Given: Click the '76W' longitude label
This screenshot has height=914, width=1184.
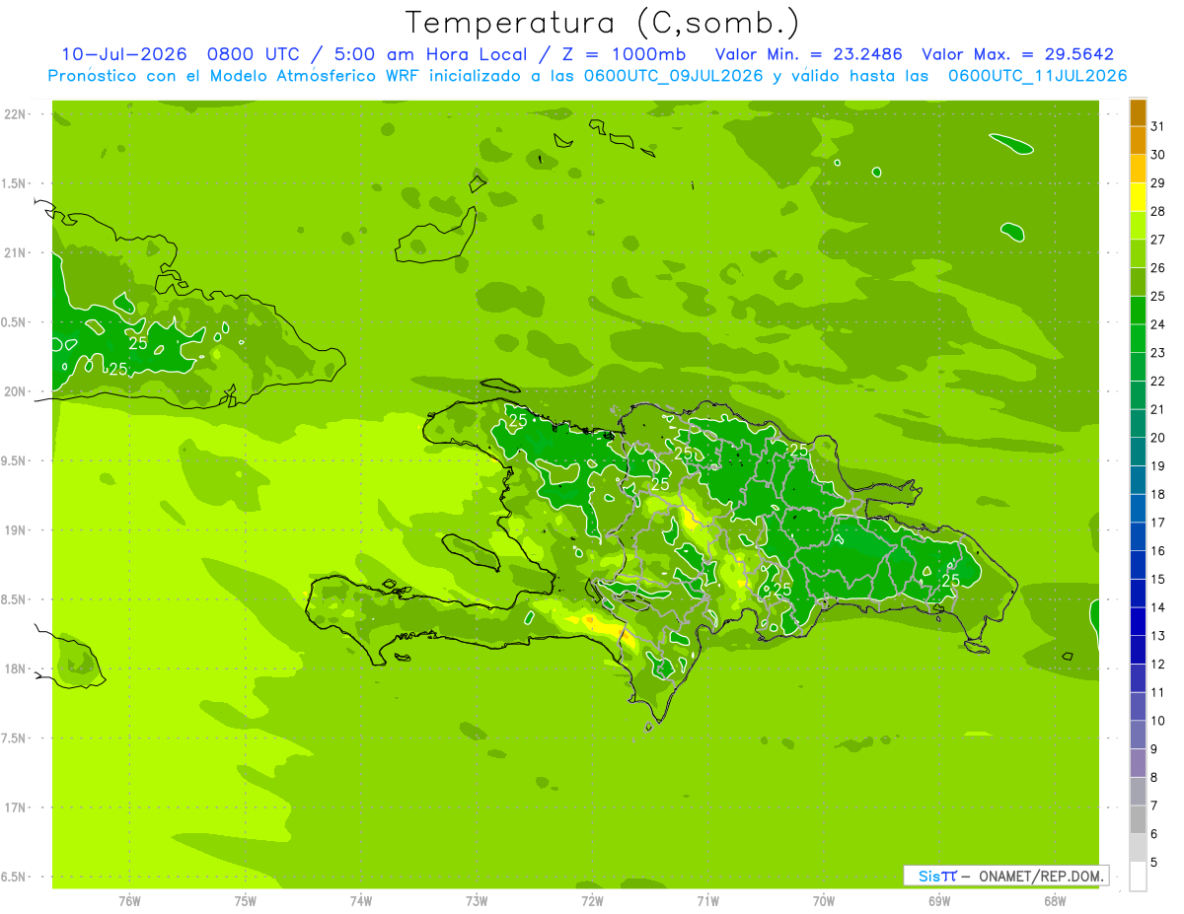Looking at the screenshot, I should click(x=129, y=901).
